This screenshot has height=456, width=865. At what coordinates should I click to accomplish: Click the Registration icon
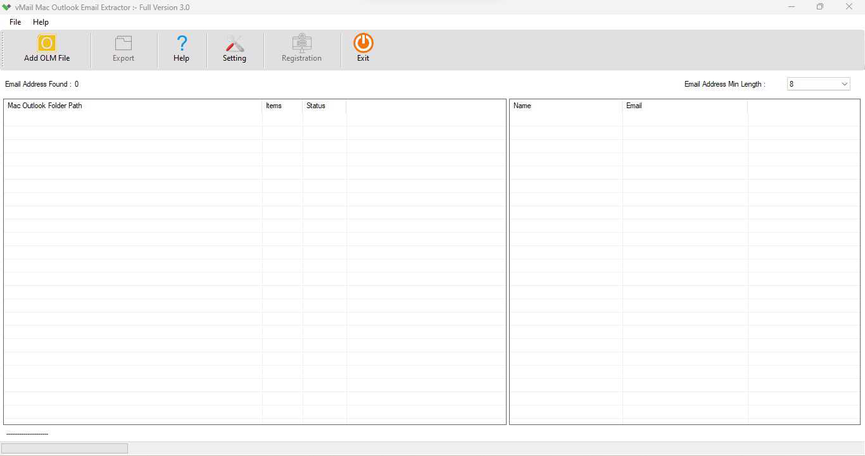tap(302, 42)
